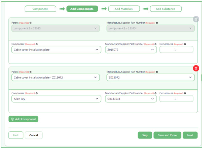This screenshot has height=149, width=203.
Task: Click info icon for GB141034 part number label
Action: 155,93
